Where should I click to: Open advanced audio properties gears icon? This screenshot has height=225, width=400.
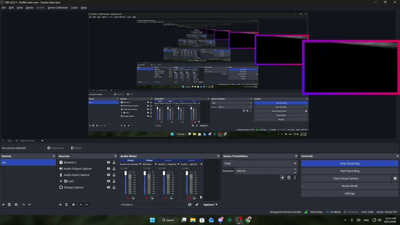pos(197,205)
